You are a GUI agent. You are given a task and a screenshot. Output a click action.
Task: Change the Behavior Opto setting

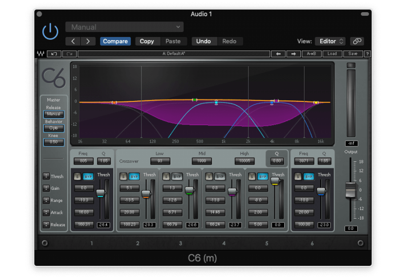tap(54, 128)
